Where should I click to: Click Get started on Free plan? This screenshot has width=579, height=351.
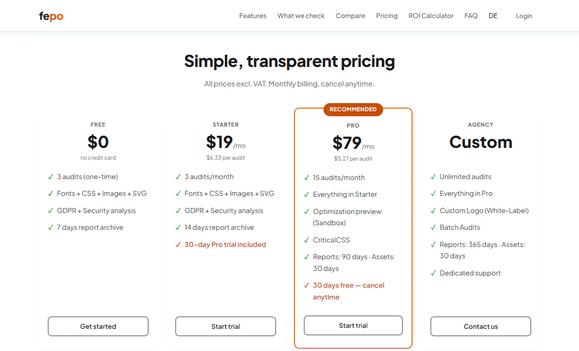[x=98, y=327]
